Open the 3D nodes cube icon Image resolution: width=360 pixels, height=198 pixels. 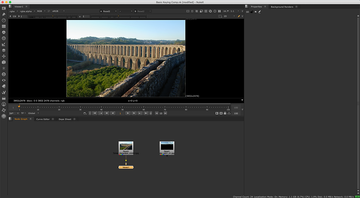(4, 62)
